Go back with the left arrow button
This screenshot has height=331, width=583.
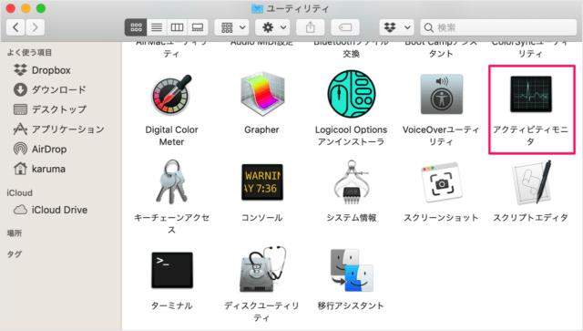(15, 27)
